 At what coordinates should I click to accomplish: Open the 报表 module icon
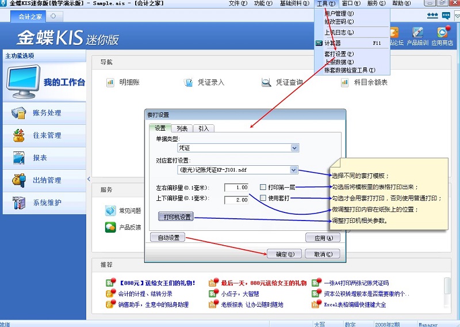pyautogui.click(x=20, y=158)
